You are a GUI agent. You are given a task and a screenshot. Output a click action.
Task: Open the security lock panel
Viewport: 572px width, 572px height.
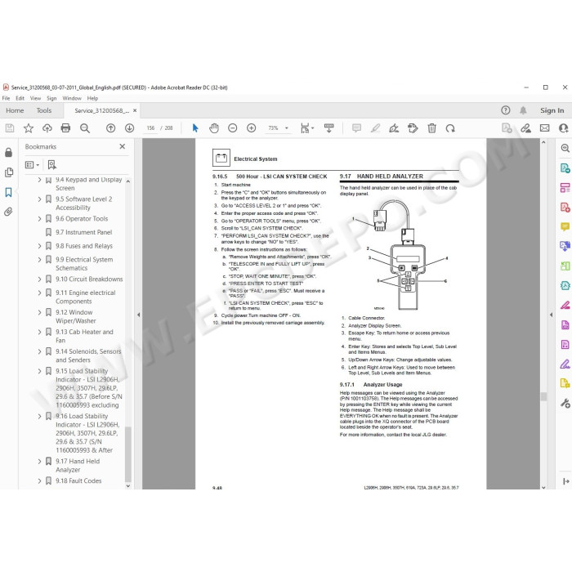pyautogui.click(x=8, y=153)
